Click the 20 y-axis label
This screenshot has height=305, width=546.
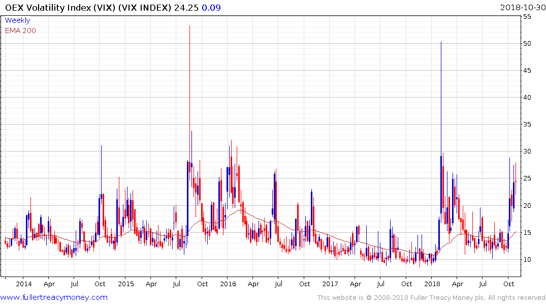click(x=527, y=206)
